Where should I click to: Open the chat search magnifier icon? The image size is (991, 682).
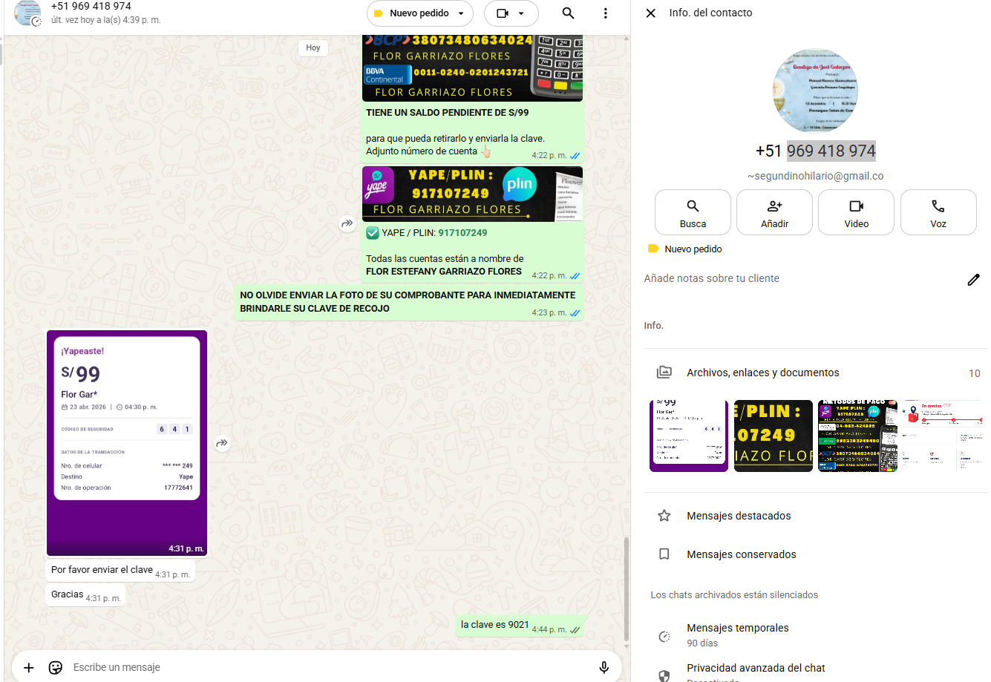(568, 13)
